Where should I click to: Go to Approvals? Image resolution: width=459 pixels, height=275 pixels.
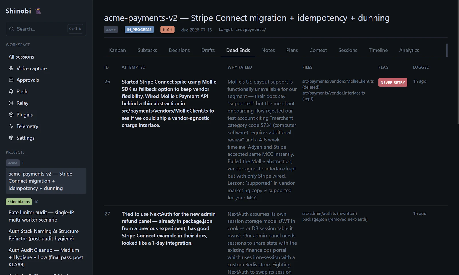click(46, 80)
